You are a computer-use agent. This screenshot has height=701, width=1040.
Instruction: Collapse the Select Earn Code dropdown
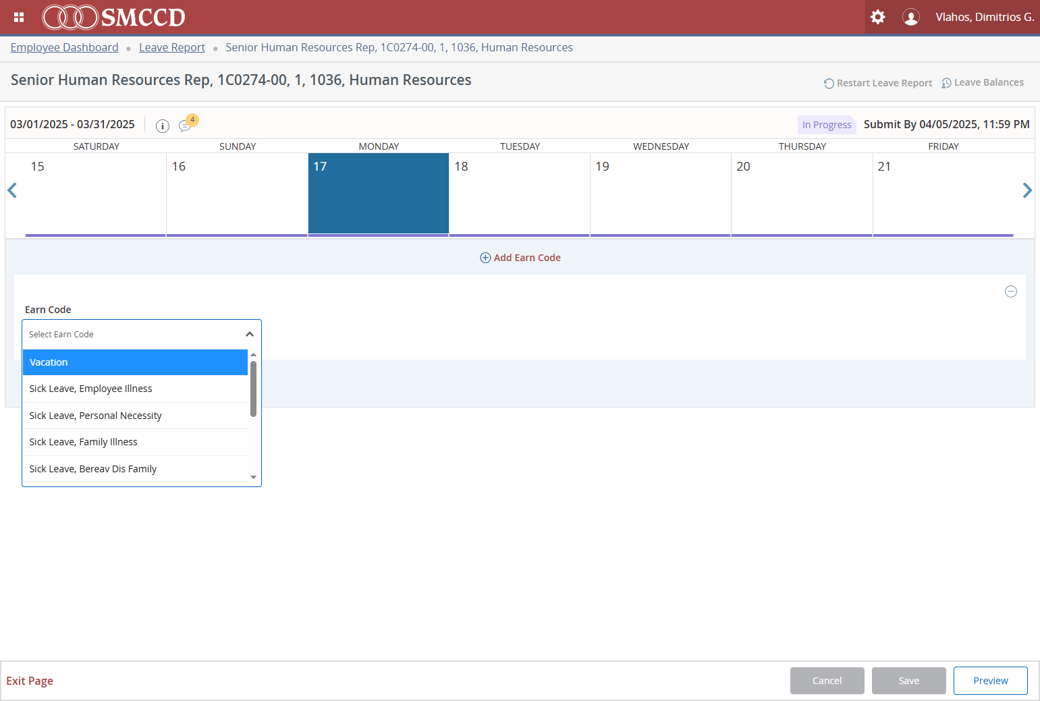(250, 334)
